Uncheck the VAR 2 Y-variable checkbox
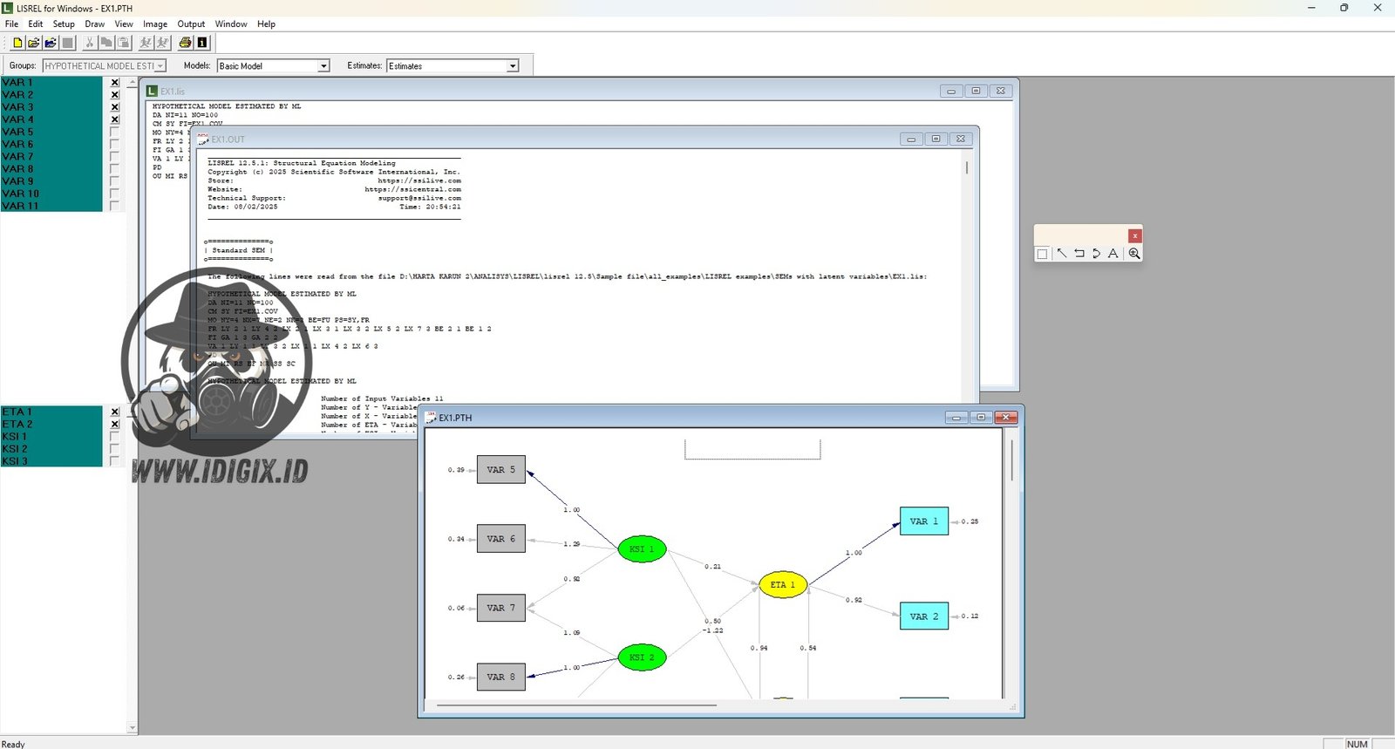The image size is (1395, 749). [114, 95]
